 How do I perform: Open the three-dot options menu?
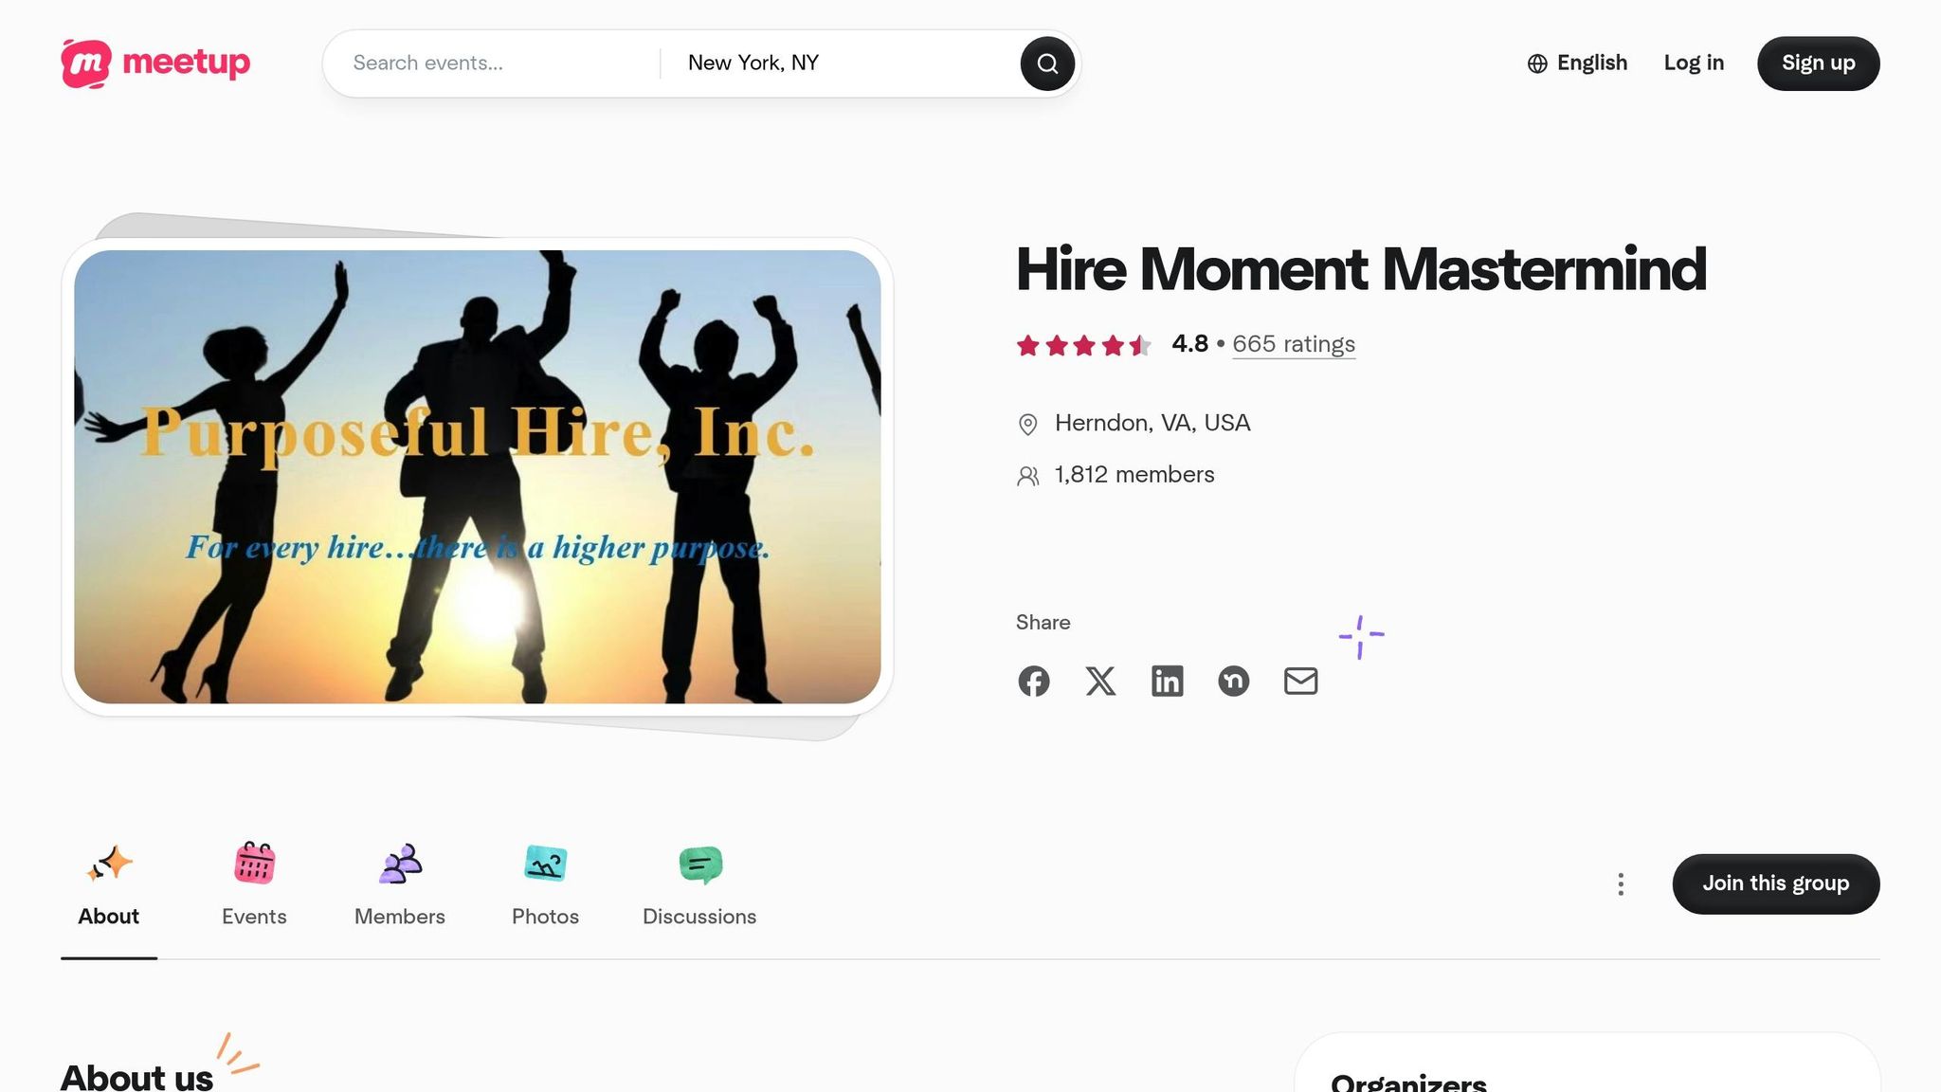click(1621, 883)
